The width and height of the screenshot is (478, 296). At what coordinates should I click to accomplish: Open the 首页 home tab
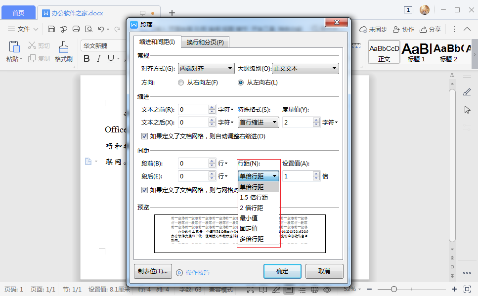pyautogui.click(x=18, y=13)
